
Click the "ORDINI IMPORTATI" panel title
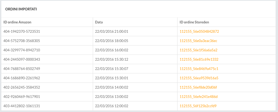coord(21,9)
